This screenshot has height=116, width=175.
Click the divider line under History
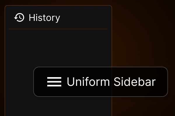pos(58,29)
